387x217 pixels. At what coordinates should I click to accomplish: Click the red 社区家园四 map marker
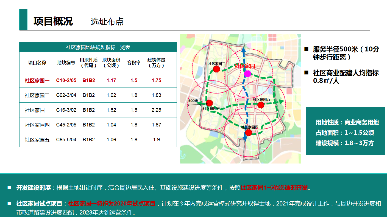(249, 133)
